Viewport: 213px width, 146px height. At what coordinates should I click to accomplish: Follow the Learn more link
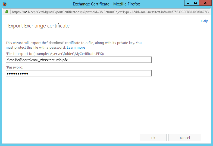(x=76, y=48)
